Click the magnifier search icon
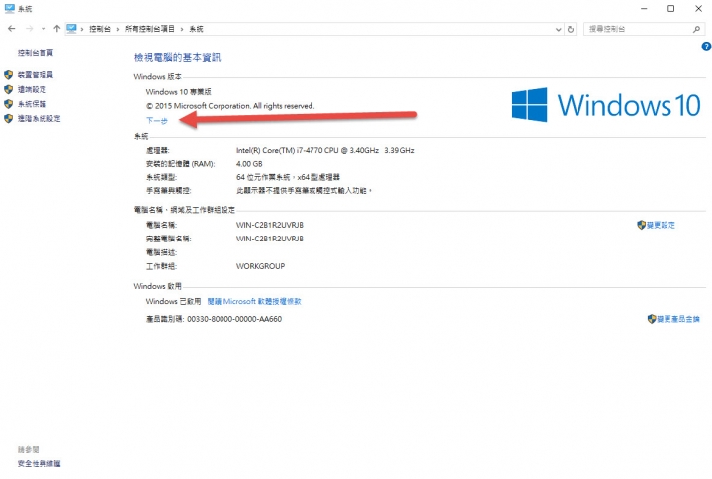 696,29
